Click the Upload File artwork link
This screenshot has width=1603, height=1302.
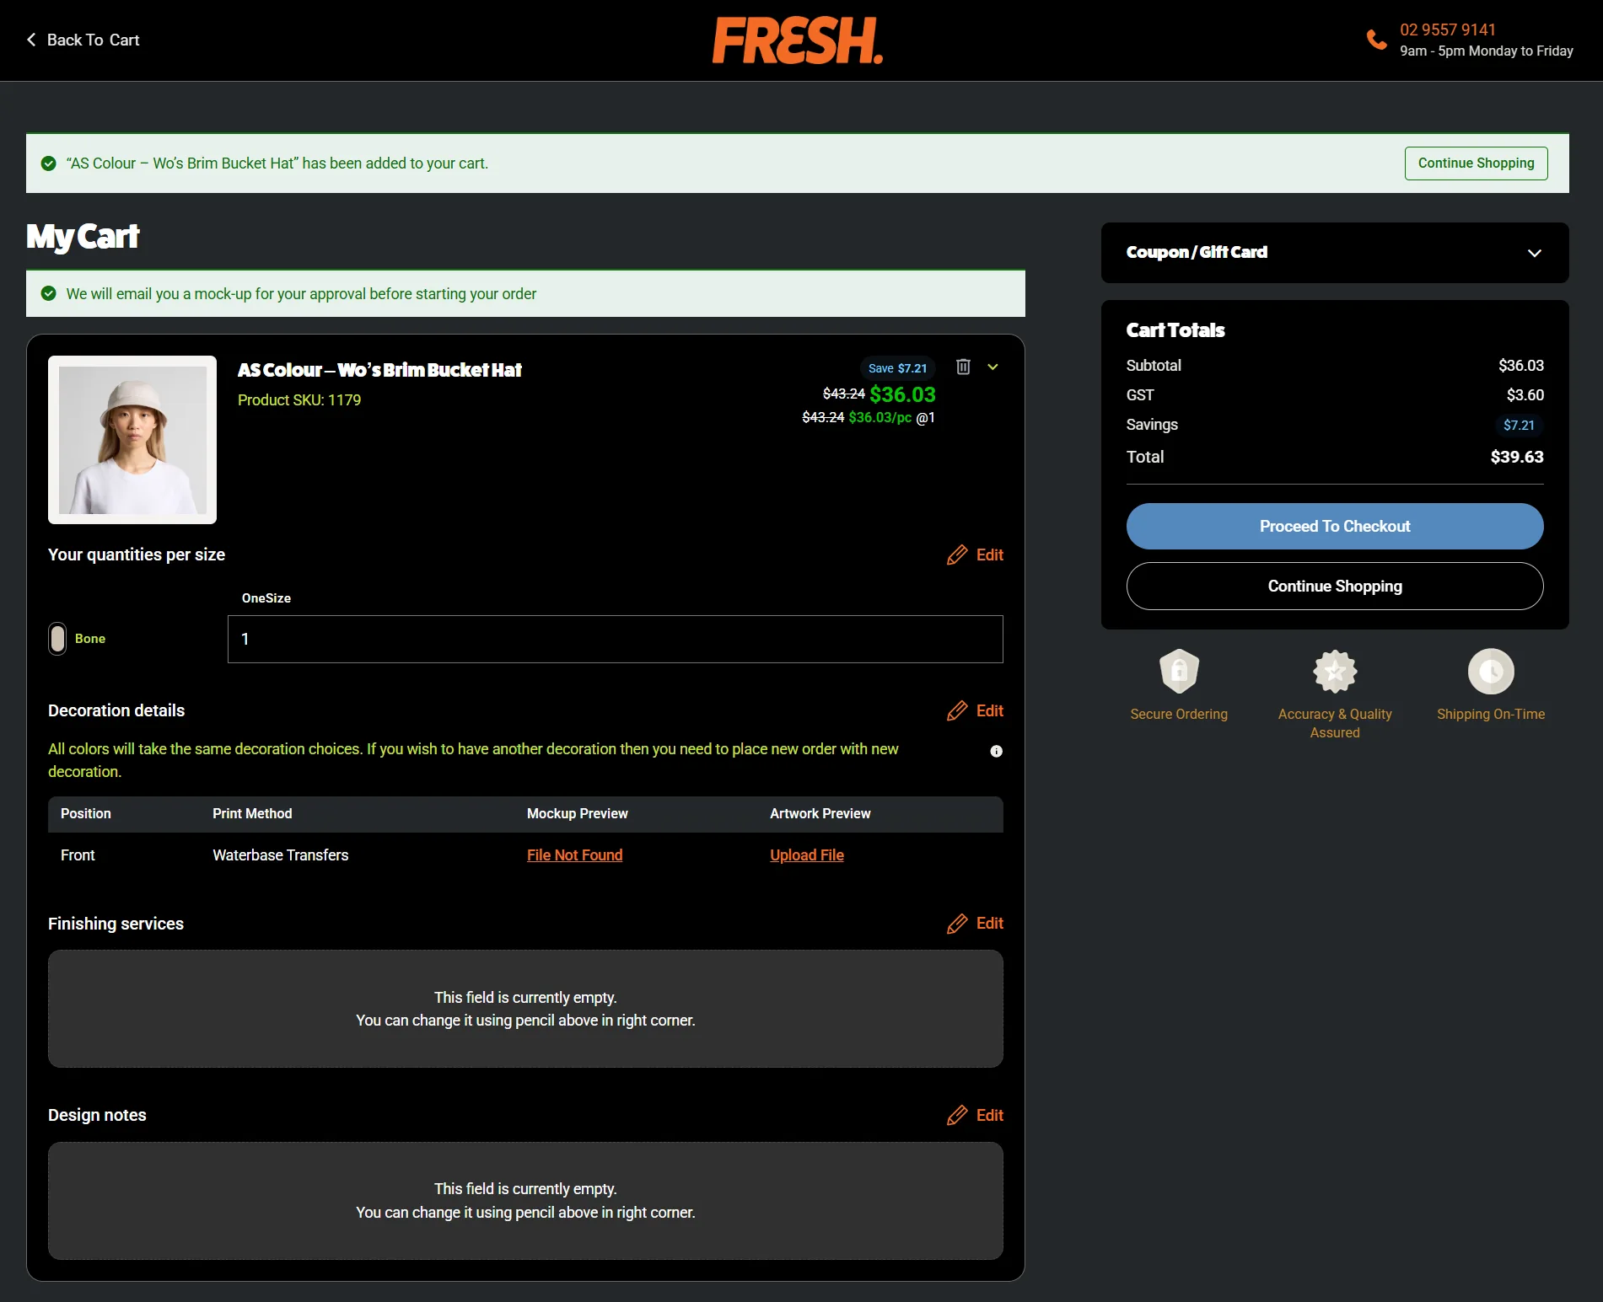(806, 855)
